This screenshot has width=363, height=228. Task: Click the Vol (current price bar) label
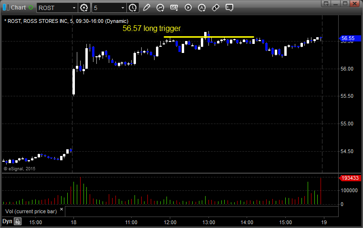pos(31,212)
